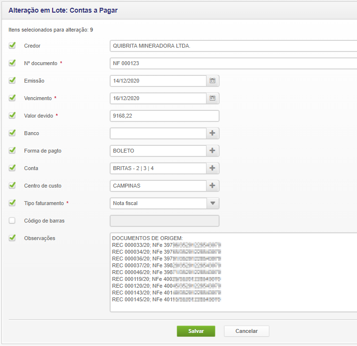Image resolution: width=357 pixels, height=346 pixels.
Task: Click the Forma de pagto BOLETO field
Action: pos(158,151)
